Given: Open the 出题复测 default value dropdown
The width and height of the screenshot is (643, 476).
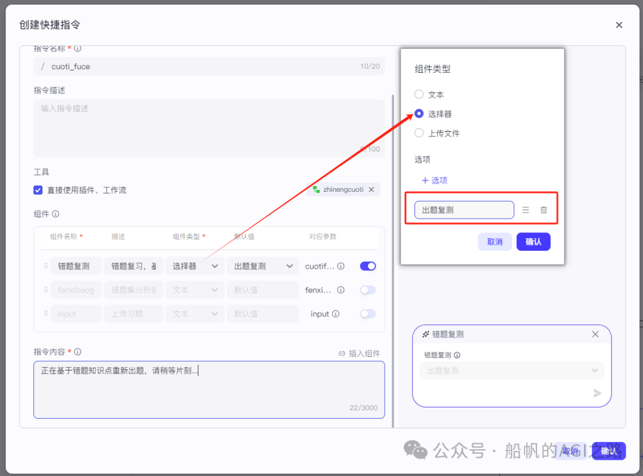Looking at the screenshot, I should pos(263,266).
